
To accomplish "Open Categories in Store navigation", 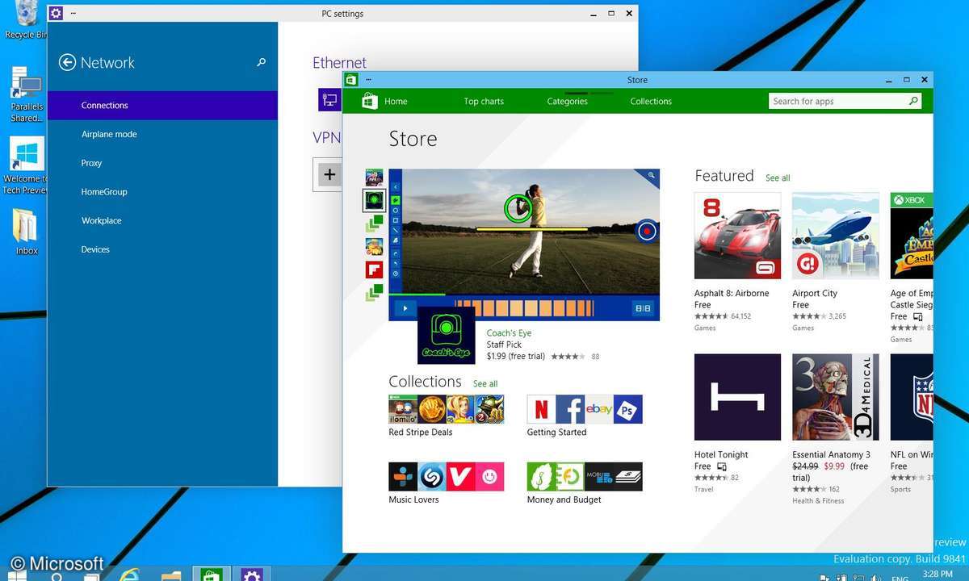I will pyautogui.click(x=567, y=101).
